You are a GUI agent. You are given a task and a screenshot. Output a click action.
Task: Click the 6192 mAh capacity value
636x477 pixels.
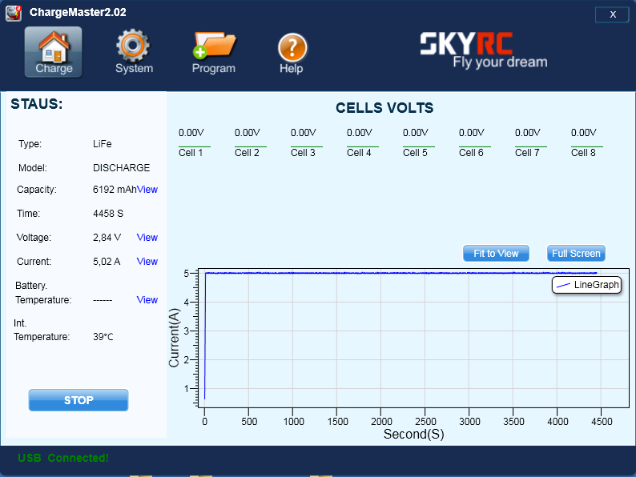[115, 190]
